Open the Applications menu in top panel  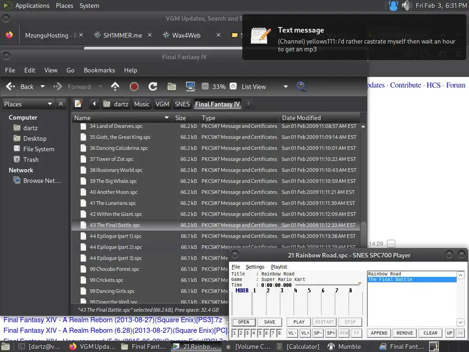point(33,5)
